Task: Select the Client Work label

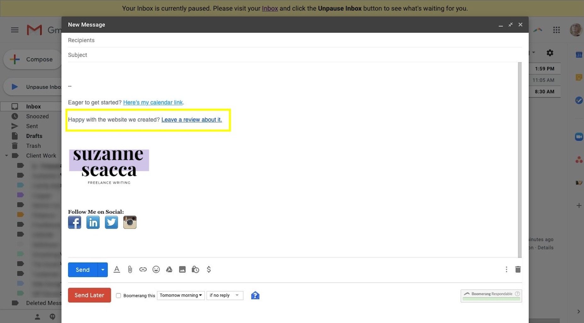Action: point(41,156)
